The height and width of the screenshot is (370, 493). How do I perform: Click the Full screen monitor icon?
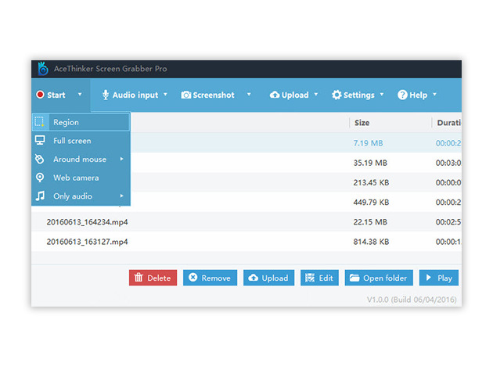(40, 140)
